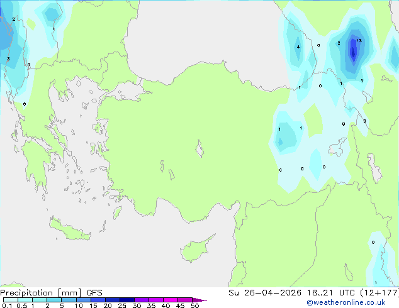Click the legend label "10"
The width and height of the screenshot is (399, 308).
point(79,305)
